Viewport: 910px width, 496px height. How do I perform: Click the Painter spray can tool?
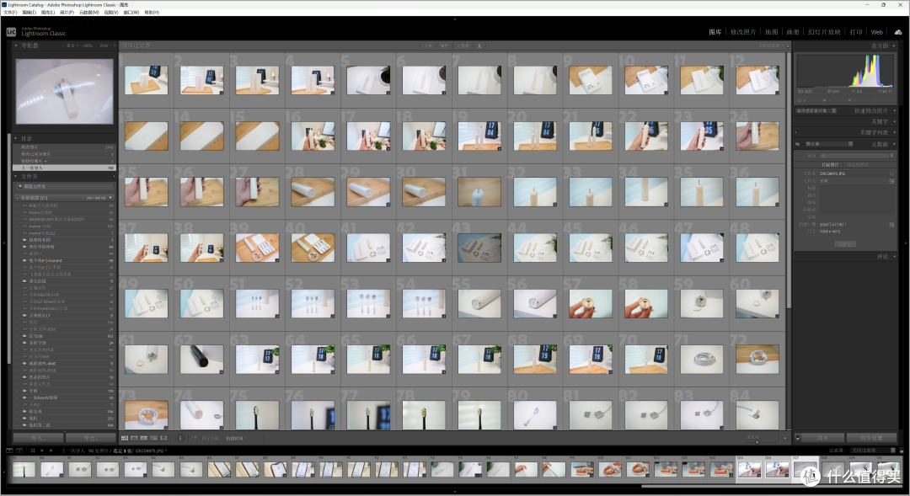tap(180, 438)
